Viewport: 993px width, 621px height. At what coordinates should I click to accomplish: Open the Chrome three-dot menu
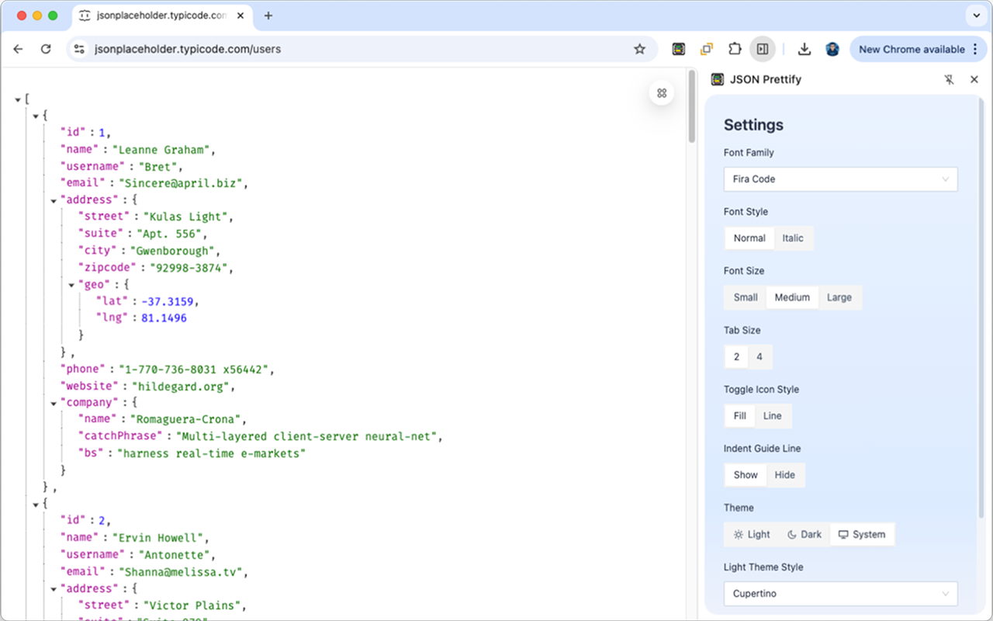975,49
